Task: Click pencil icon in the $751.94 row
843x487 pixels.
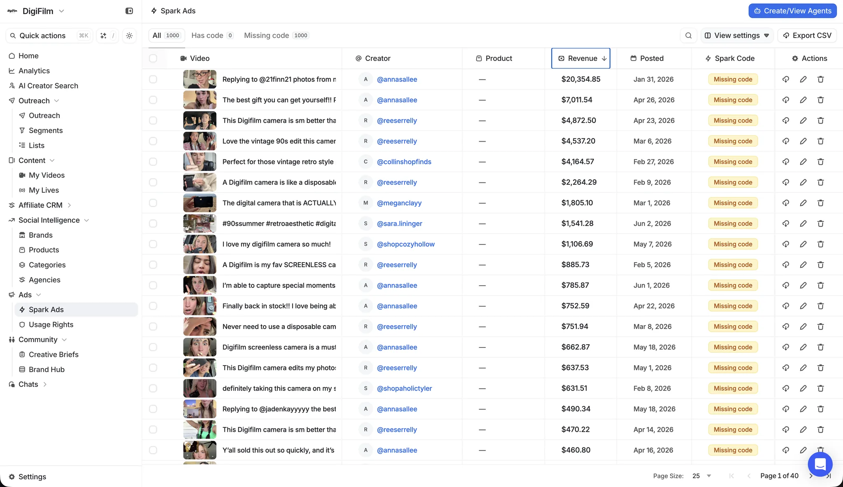Action: point(803,326)
